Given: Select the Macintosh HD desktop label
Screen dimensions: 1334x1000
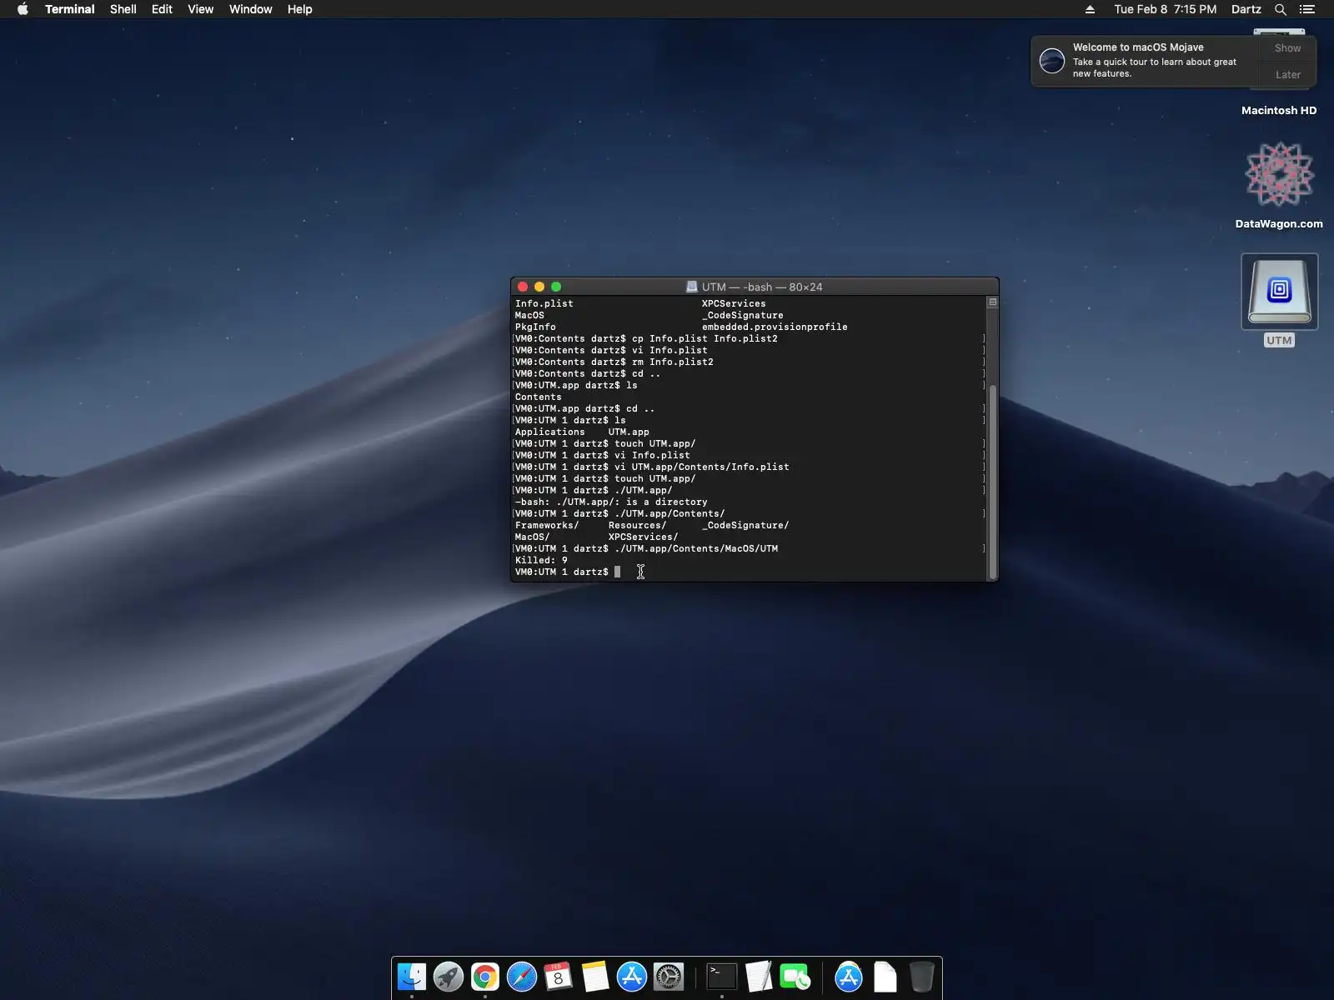Looking at the screenshot, I should click(1279, 110).
